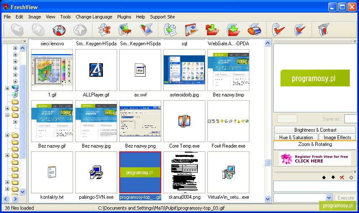Click the Execute button

pos(346,197)
